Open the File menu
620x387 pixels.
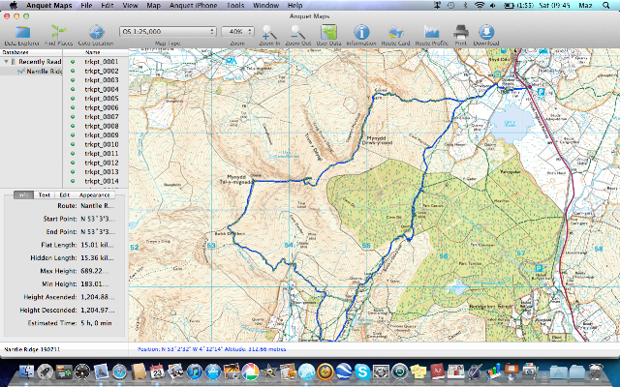86,6
